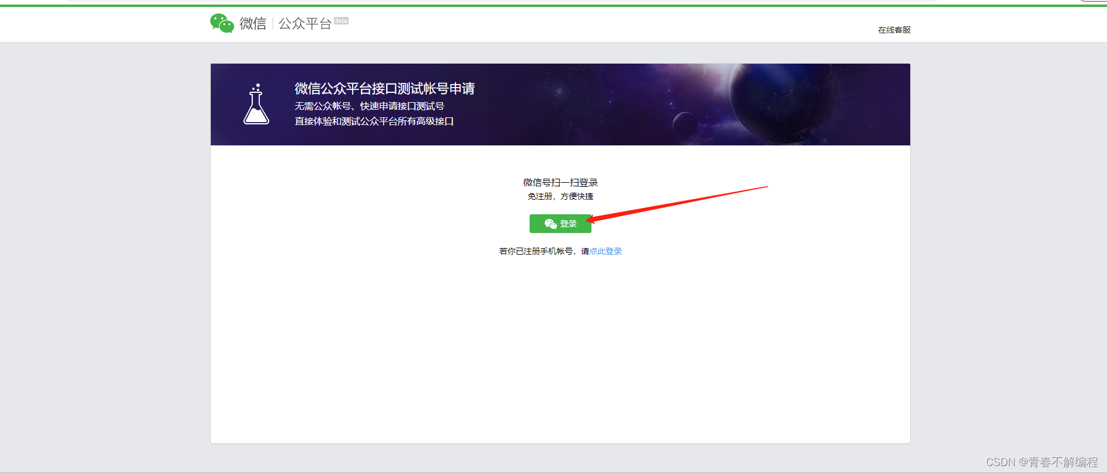
Task: Click the flask icon in the banner
Action: (x=256, y=104)
